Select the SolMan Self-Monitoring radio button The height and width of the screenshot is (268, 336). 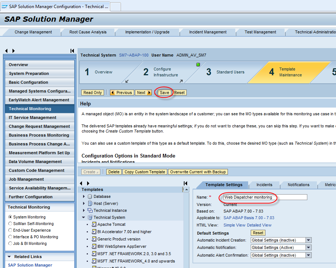point(10,224)
